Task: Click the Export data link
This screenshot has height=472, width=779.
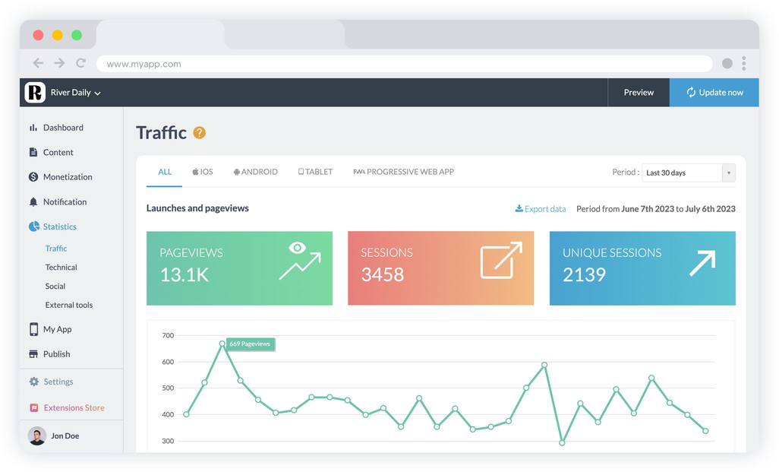Action: pos(541,209)
